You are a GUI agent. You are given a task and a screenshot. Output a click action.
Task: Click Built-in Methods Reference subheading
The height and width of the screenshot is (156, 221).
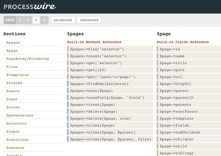pos(94,42)
